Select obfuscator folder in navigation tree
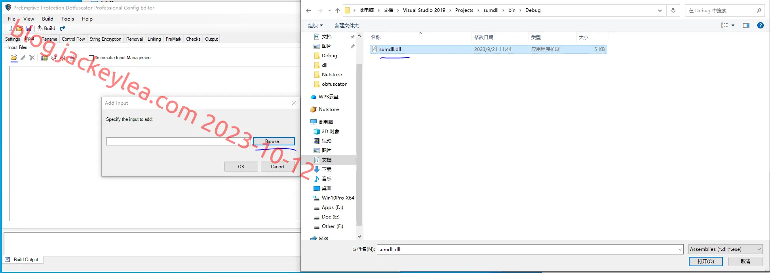 pyautogui.click(x=334, y=84)
